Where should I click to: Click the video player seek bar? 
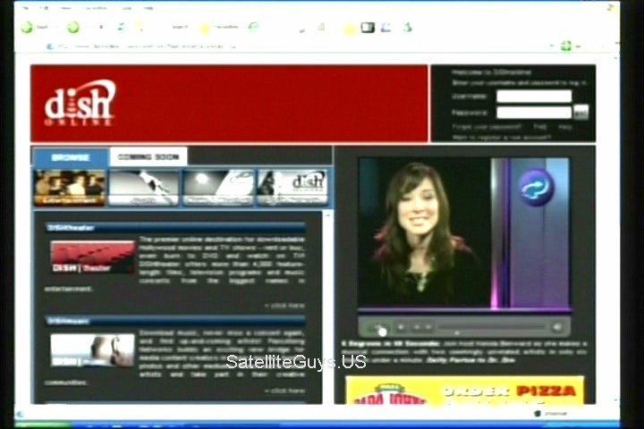491,327
